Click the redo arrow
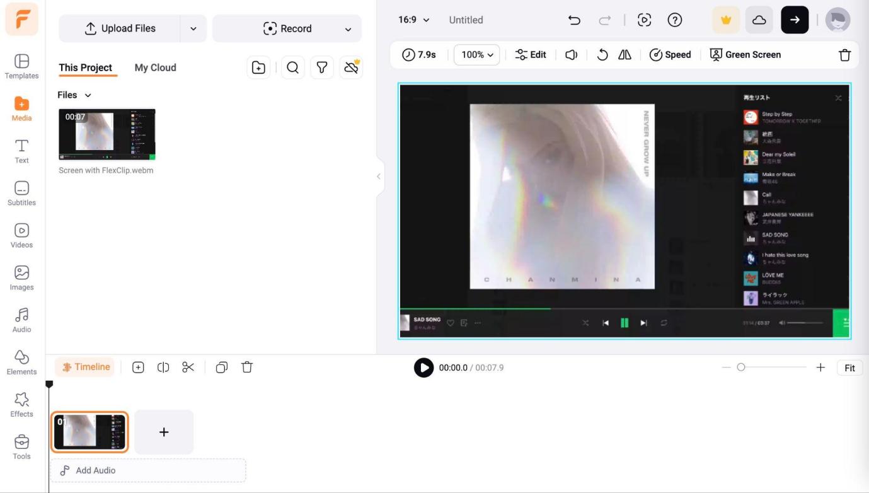 [x=605, y=20]
